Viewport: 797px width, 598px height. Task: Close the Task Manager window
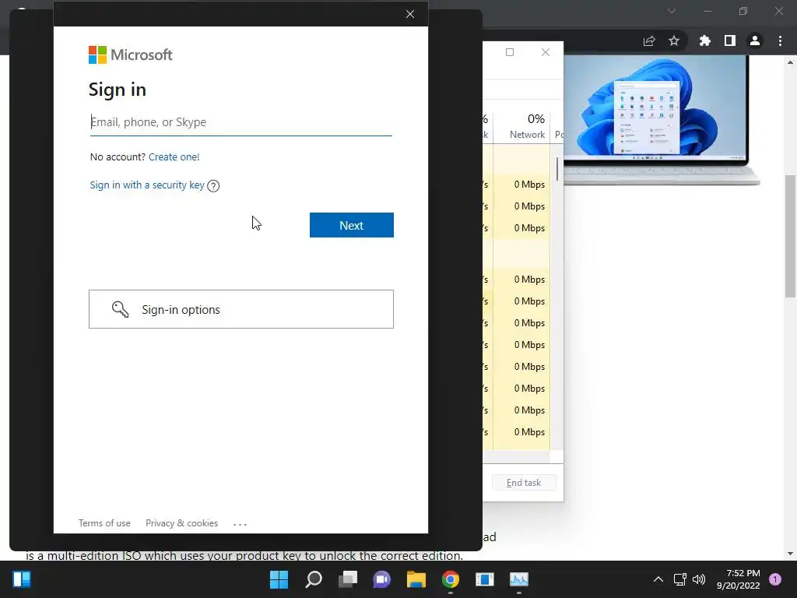(546, 52)
